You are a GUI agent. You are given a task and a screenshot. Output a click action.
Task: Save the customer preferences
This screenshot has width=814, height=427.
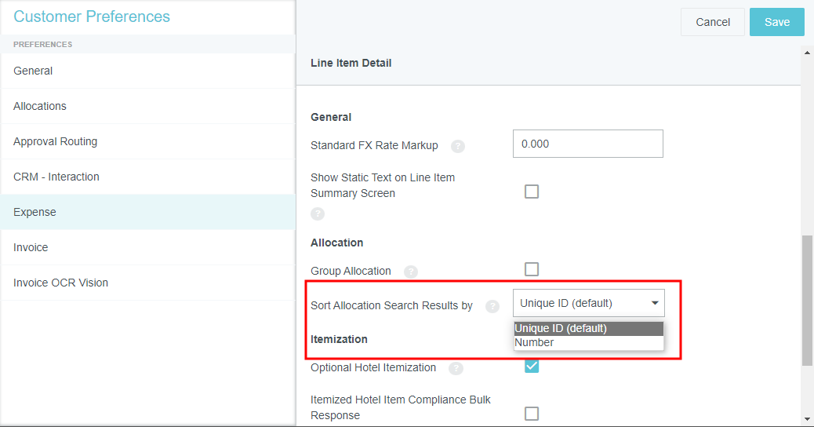[x=776, y=22]
